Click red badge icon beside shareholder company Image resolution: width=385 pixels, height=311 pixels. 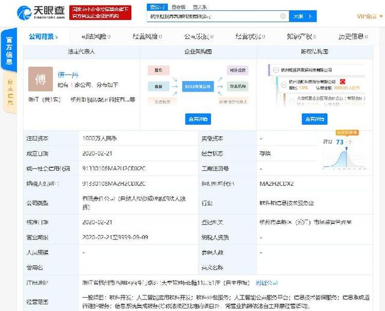pos(342,81)
